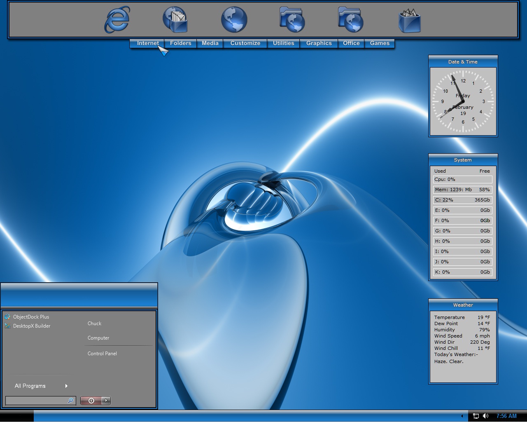Switch to the Games tab
The height and width of the screenshot is (422, 527).
click(380, 43)
